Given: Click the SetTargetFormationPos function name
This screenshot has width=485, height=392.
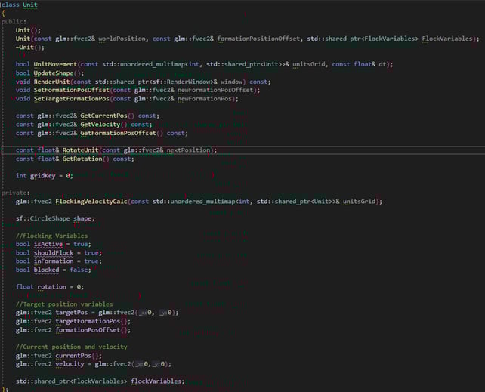Looking at the screenshot, I should (x=72, y=99).
